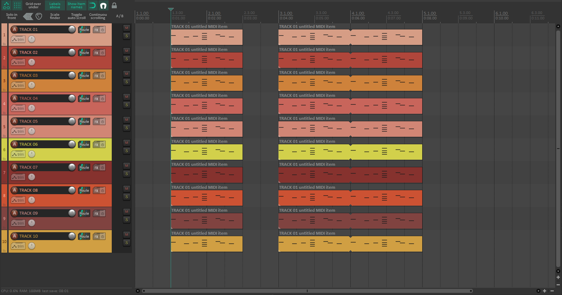Open the trim automation menu on TRACK 09
The width and height of the screenshot is (562, 295).
(18, 223)
